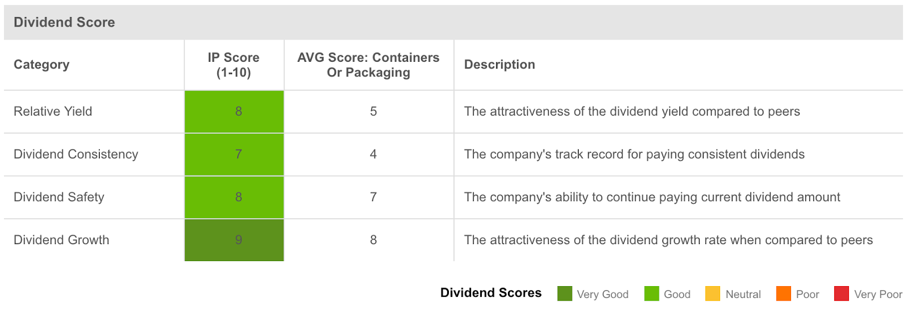
Task: Select the Neutral yellow legend swatch
Action: [713, 293]
